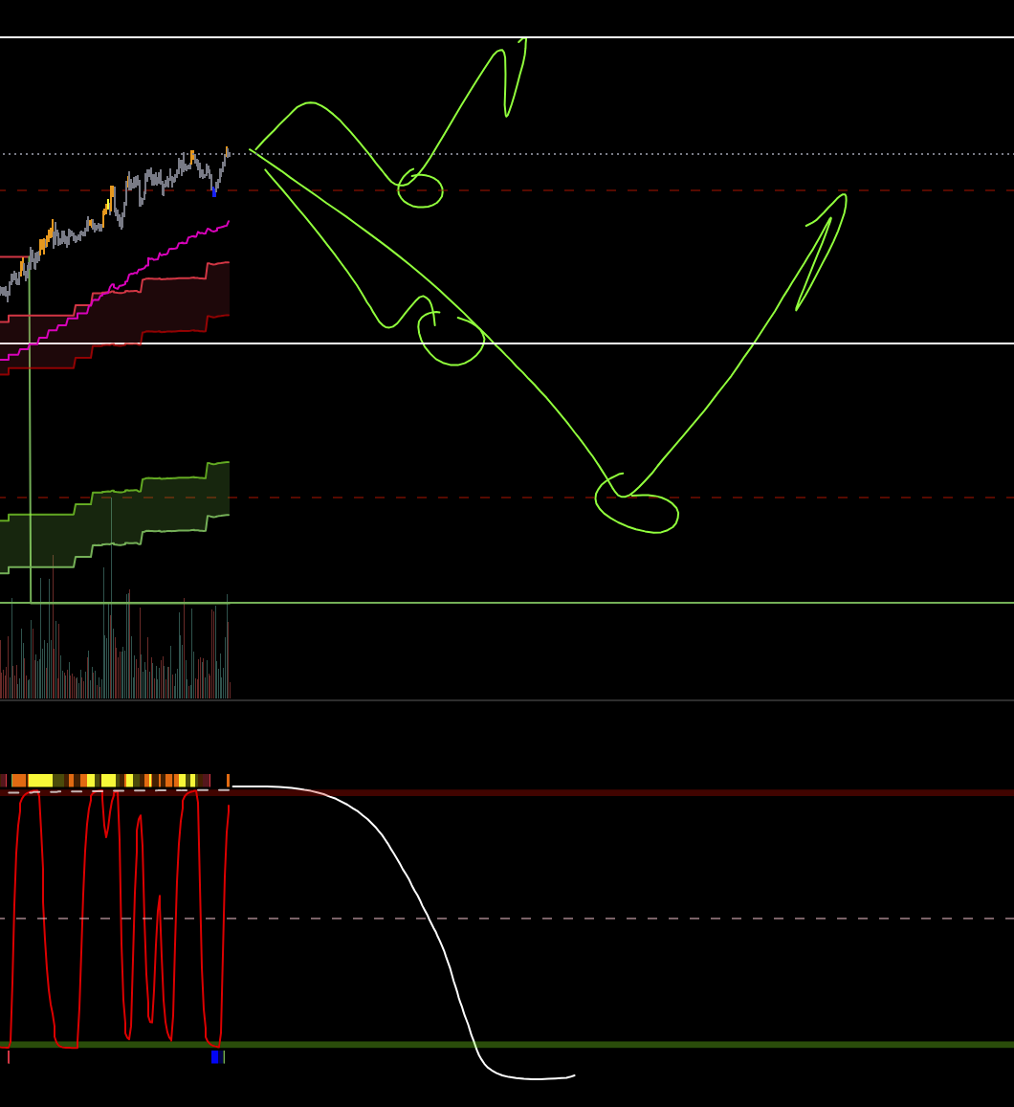
Task: Select the green vertical line on the chart
Action: [31, 431]
